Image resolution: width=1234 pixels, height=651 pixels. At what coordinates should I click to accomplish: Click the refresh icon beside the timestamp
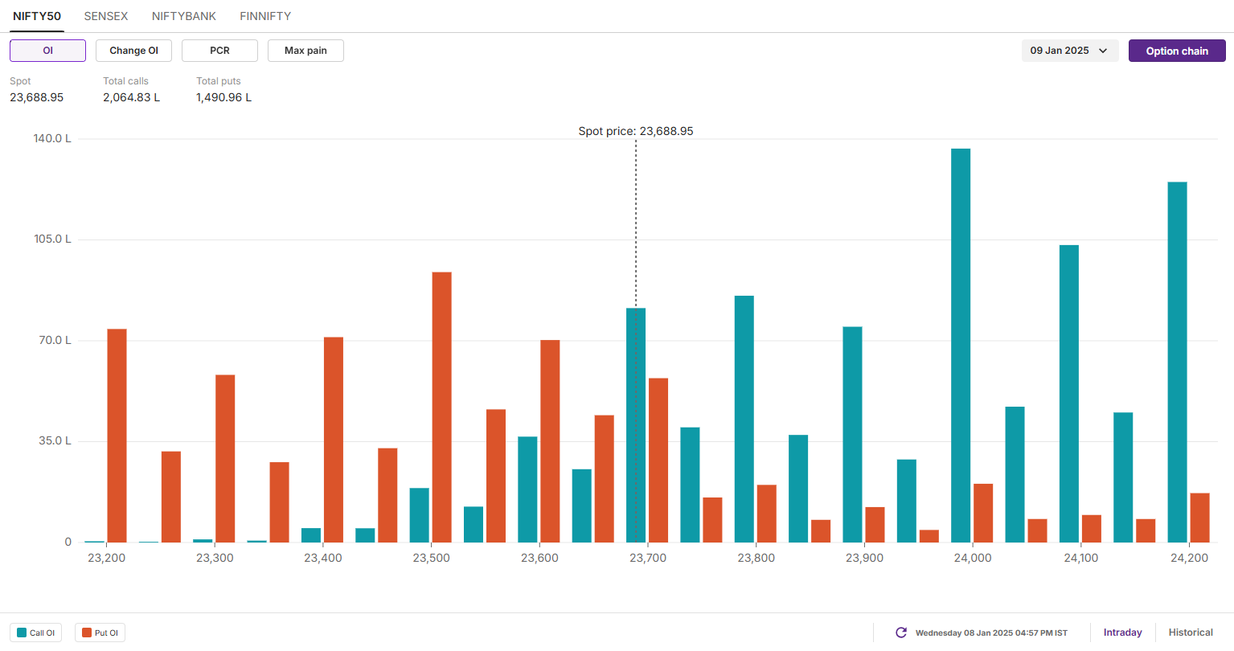coord(901,633)
